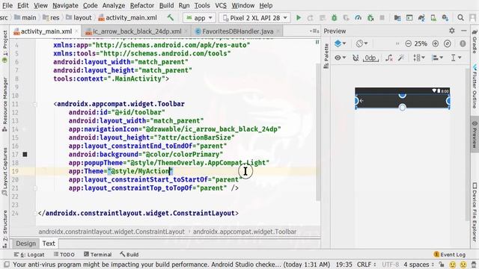Open the Device File Explorer side panel
Viewport: 479px width, 269px height.
pos(475,212)
